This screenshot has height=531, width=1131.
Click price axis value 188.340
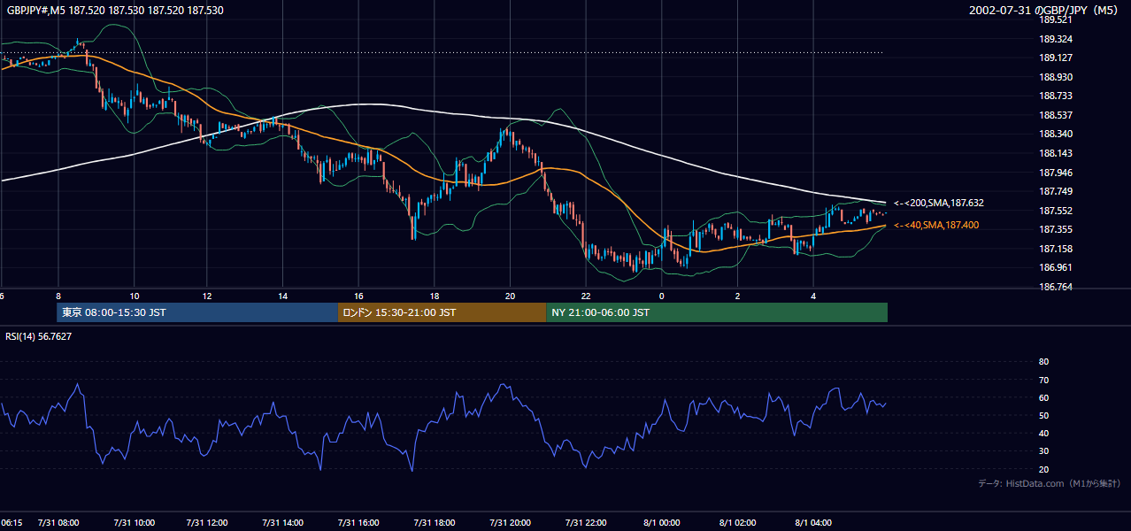pyautogui.click(x=1056, y=135)
